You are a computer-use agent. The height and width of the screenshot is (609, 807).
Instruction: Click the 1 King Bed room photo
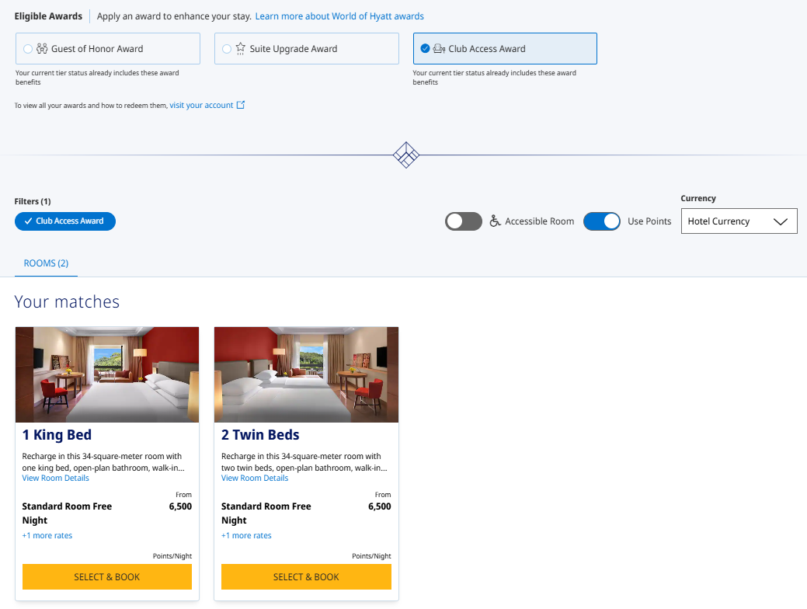point(106,374)
